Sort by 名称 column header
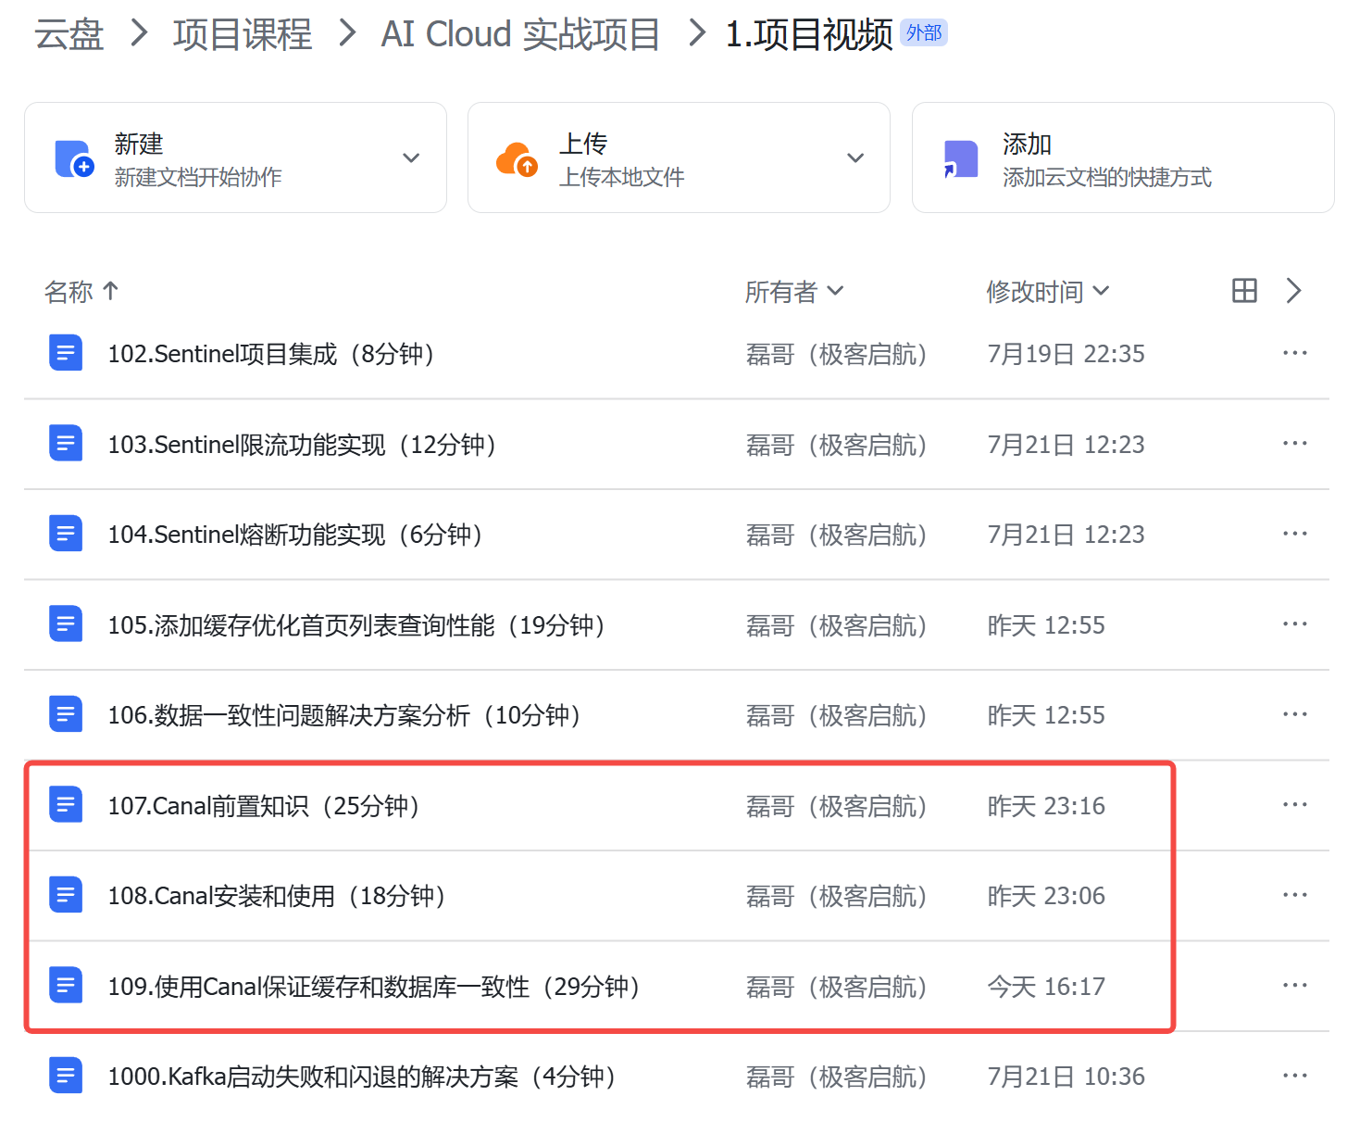The width and height of the screenshot is (1347, 1121). [81, 292]
